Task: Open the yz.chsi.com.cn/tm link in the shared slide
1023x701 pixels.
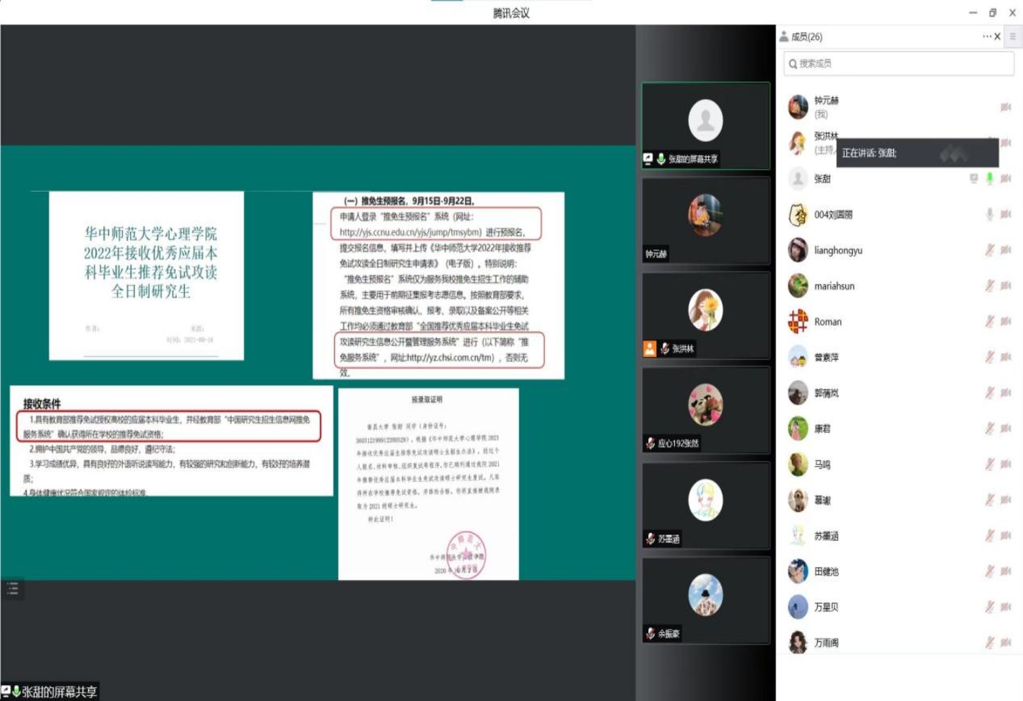Action: pos(450,358)
